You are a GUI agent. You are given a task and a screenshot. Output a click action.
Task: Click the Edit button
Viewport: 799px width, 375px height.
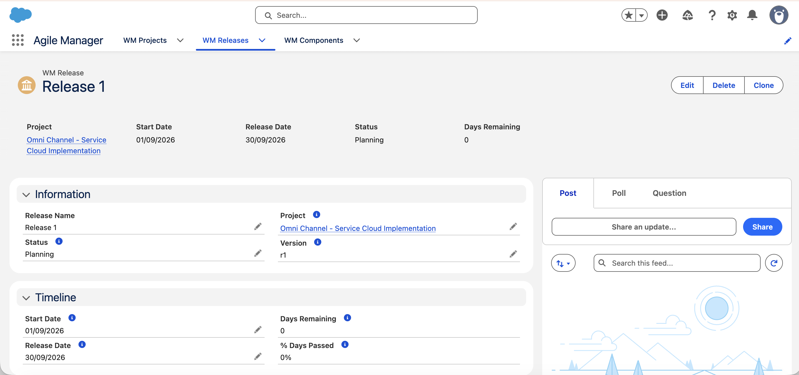pyautogui.click(x=687, y=85)
